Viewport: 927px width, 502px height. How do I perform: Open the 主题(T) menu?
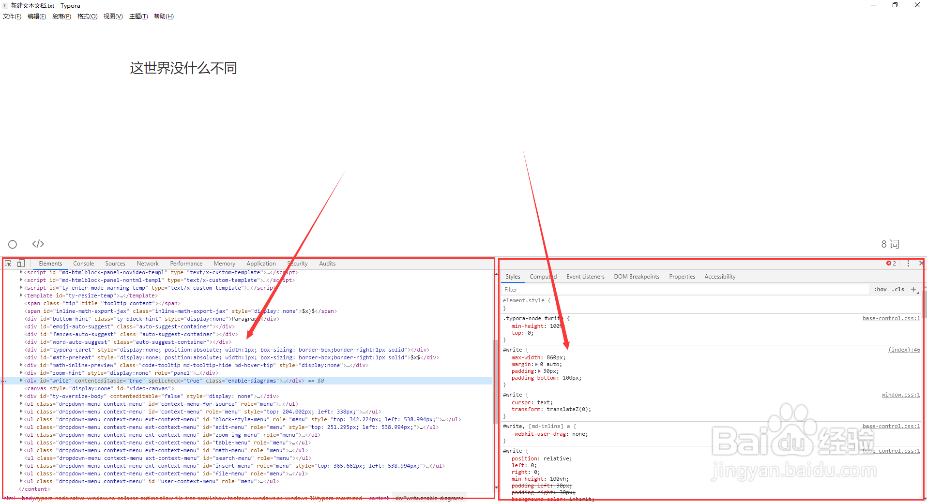(138, 16)
